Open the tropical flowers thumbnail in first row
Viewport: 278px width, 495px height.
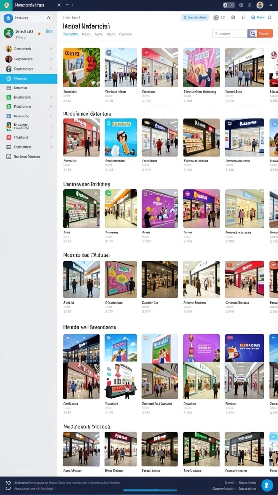(82, 68)
